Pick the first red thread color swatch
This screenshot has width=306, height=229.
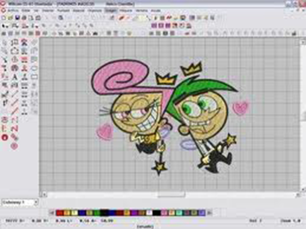pyautogui.click(x=60, y=213)
